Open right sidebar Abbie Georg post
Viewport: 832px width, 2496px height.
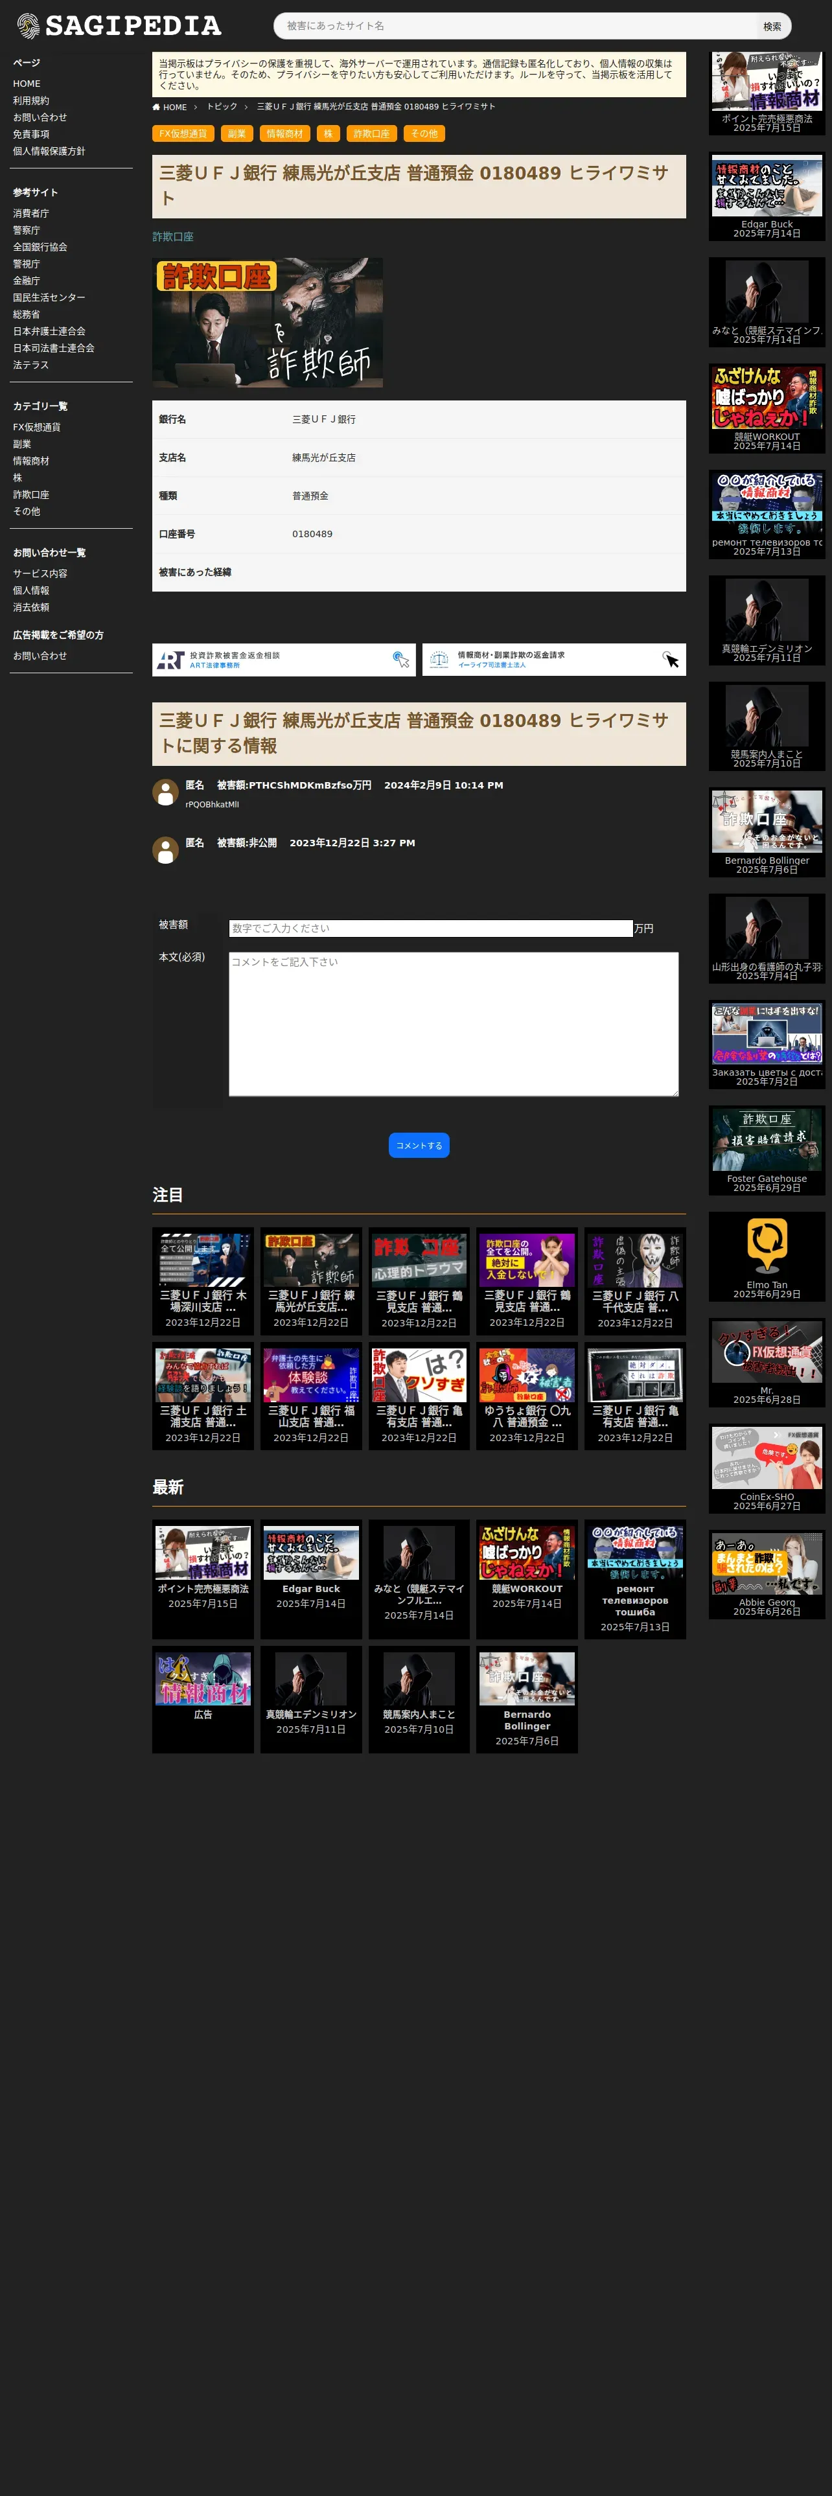(x=767, y=1575)
